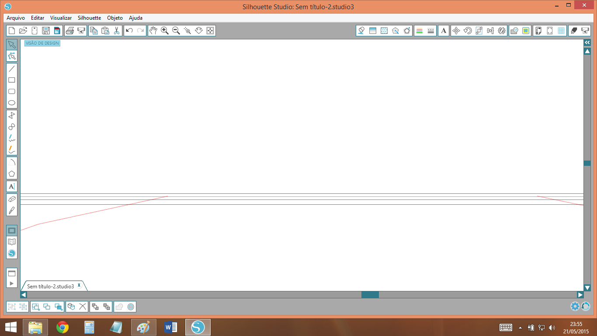Select the Text tool in left toolbar
Image resolution: width=597 pixels, height=336 pixels.
click(12, 186)
